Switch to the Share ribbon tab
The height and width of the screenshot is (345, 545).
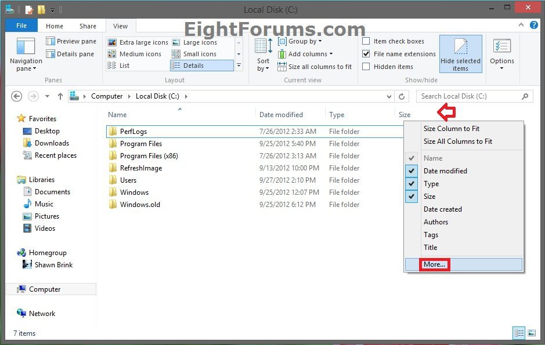pyautogui.click(x=88, y=26)
